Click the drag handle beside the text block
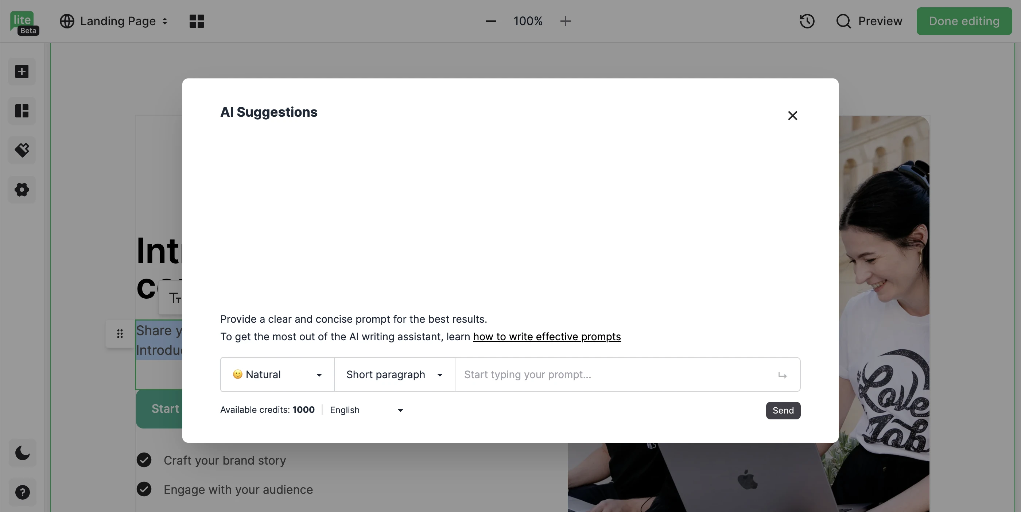The image size is (1021, 512). 120,334
